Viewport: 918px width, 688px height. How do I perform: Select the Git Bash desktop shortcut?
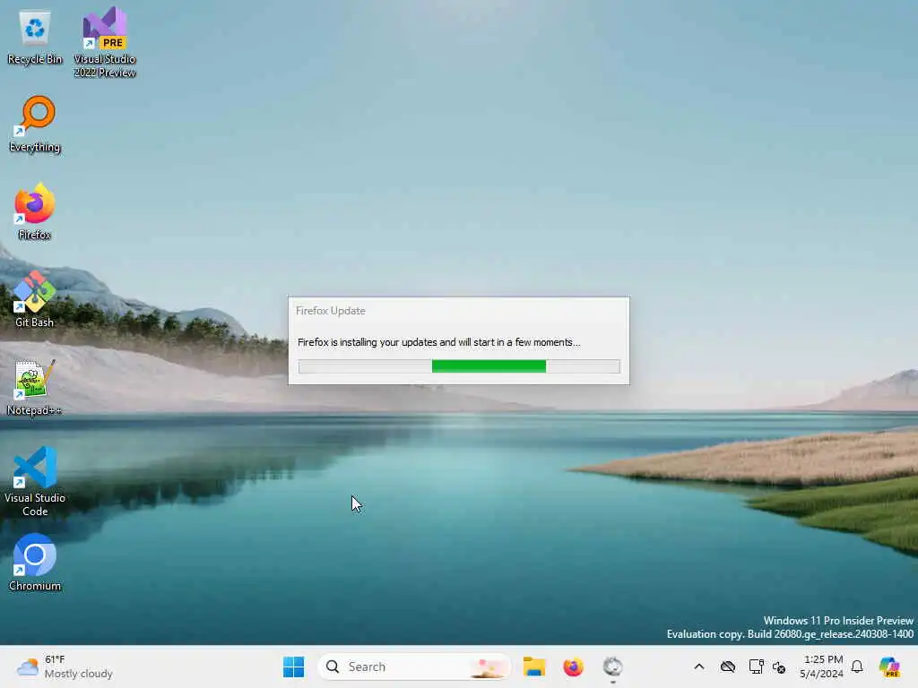(35, 299)
